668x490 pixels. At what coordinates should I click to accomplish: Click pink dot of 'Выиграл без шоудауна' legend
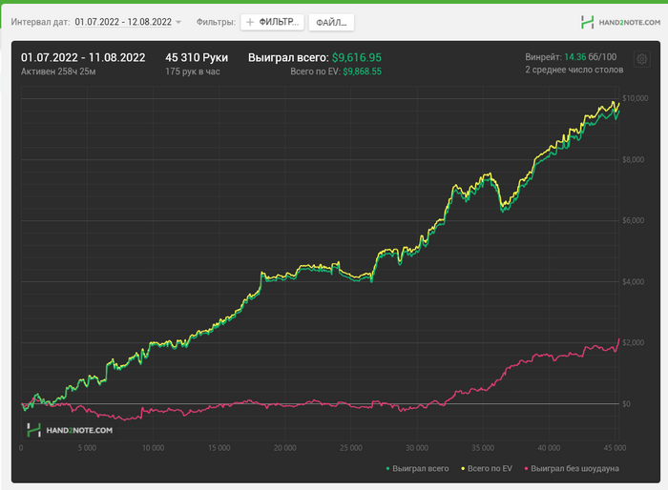pyautogui.click(x=526, y=469)
